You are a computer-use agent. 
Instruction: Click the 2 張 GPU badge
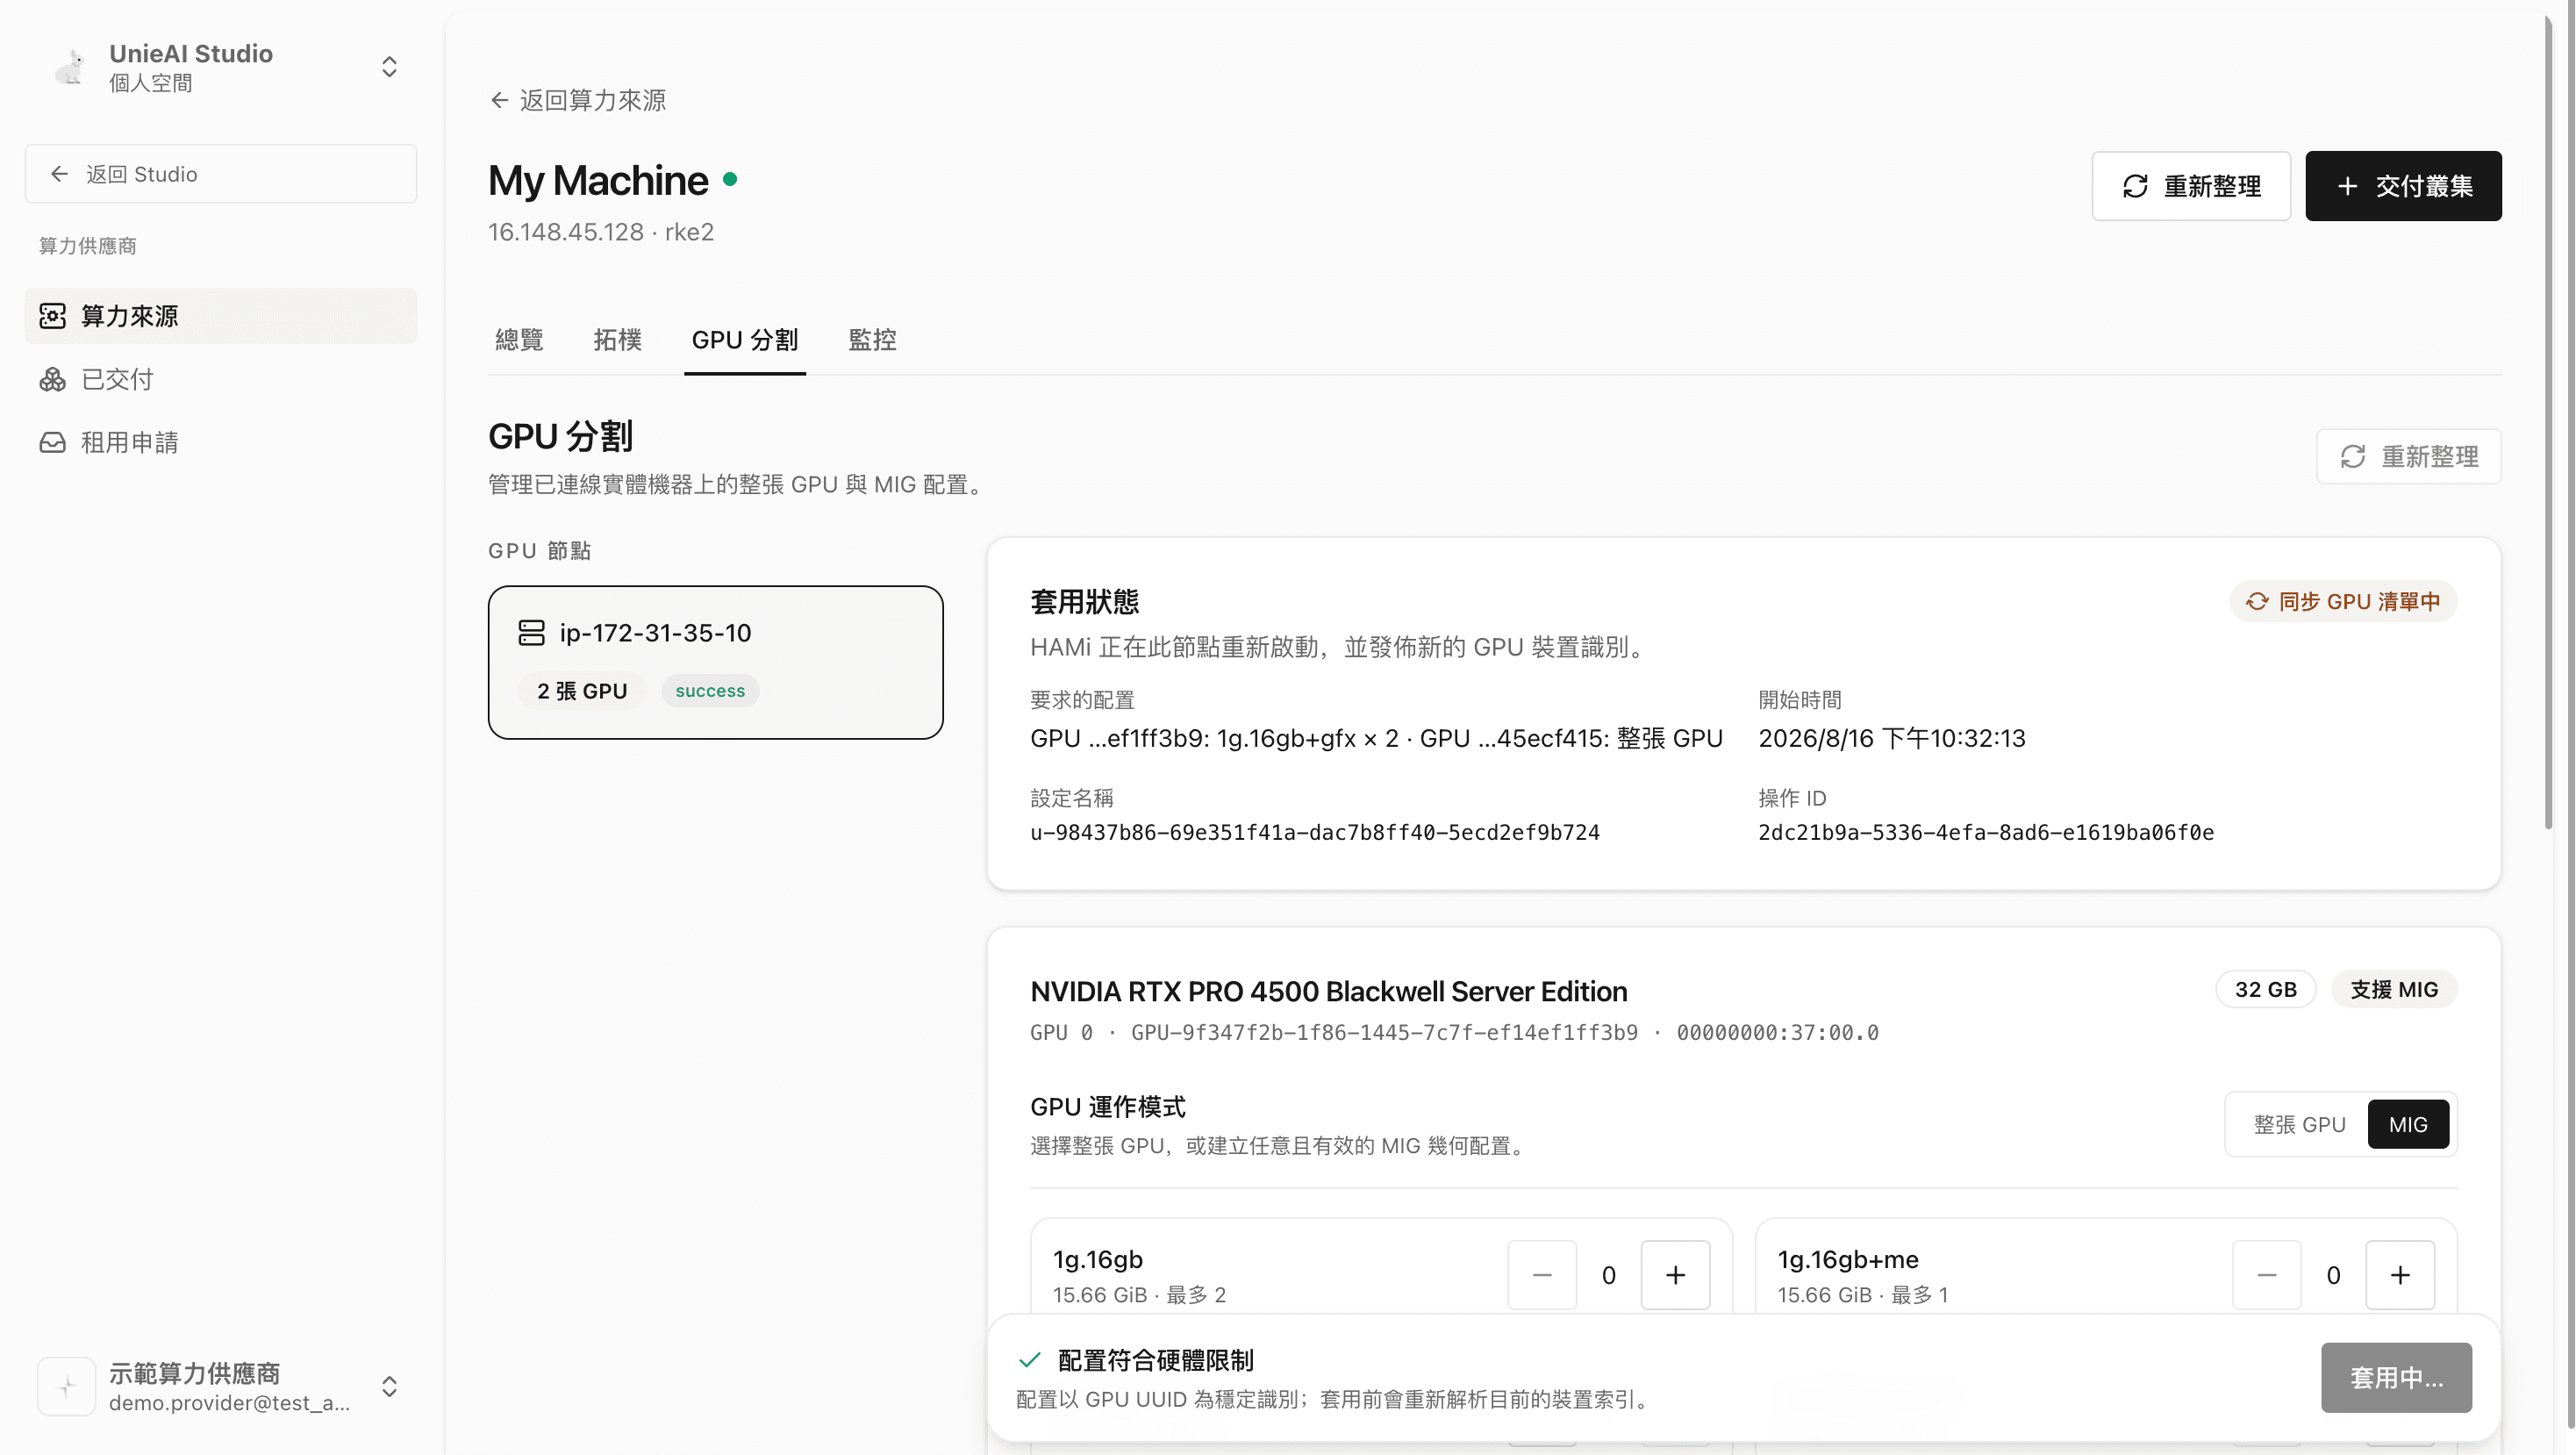(582, 691)
